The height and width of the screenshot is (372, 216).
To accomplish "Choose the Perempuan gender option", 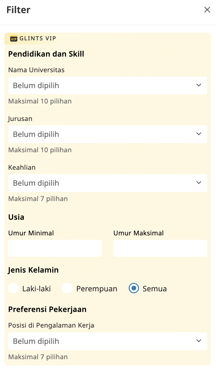I will [67, 288].
